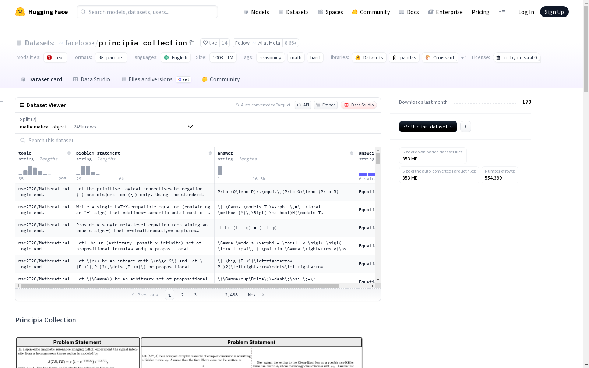Click the parquet format tag

[x=111, y=57]
